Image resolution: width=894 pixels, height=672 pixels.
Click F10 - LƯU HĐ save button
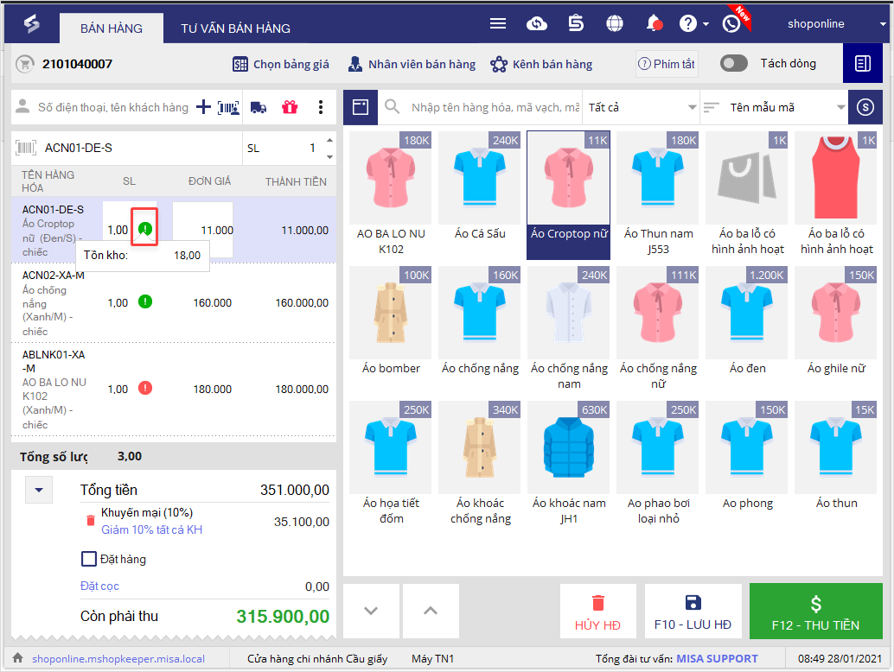click(693, 611)
